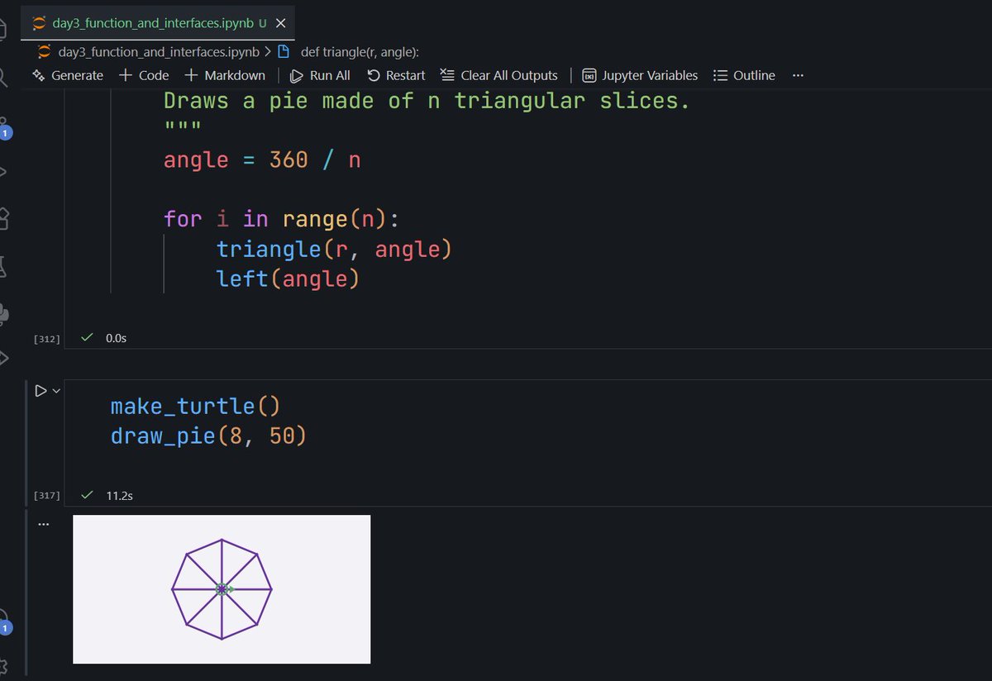Screen dimensions: 992x681
Task: Click the execution count [312] label
Action: click(48, 339)
